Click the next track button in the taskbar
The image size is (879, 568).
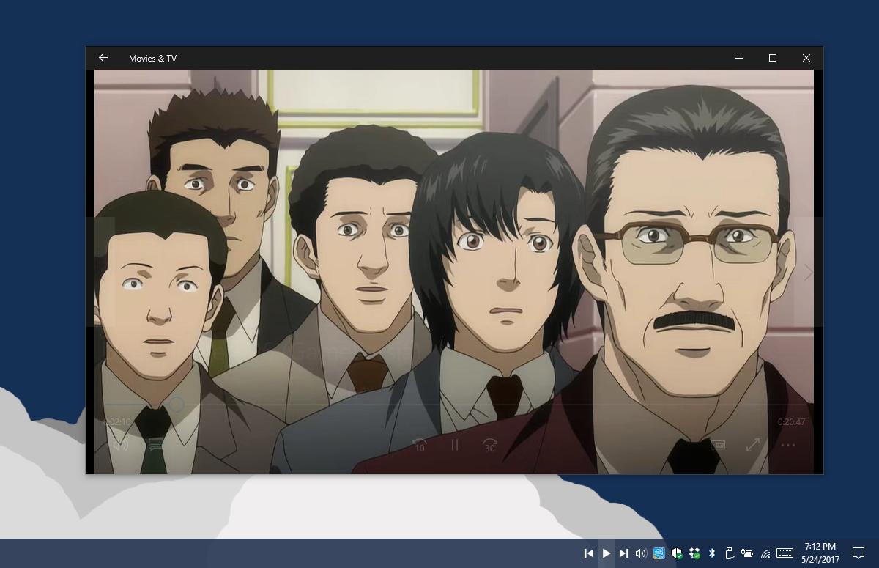(x=623, y=553)
